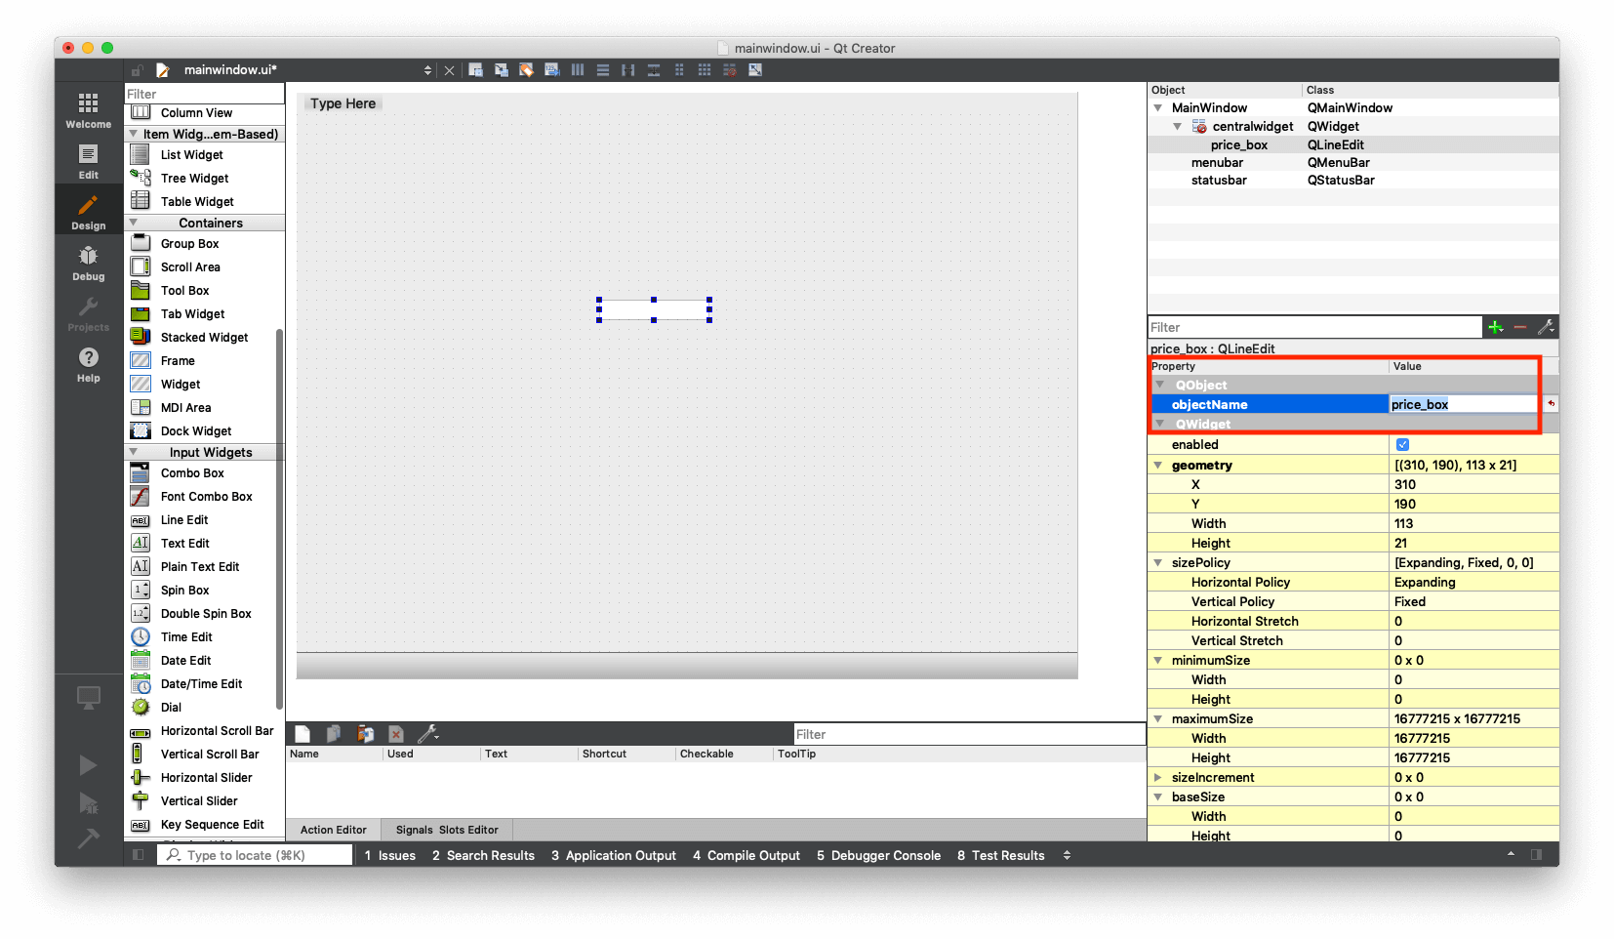Open the Search Results output pane
Screen dimensions: 1614x939
484,856
